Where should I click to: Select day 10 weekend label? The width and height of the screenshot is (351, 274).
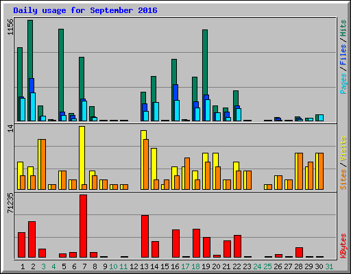pos(113,266)
